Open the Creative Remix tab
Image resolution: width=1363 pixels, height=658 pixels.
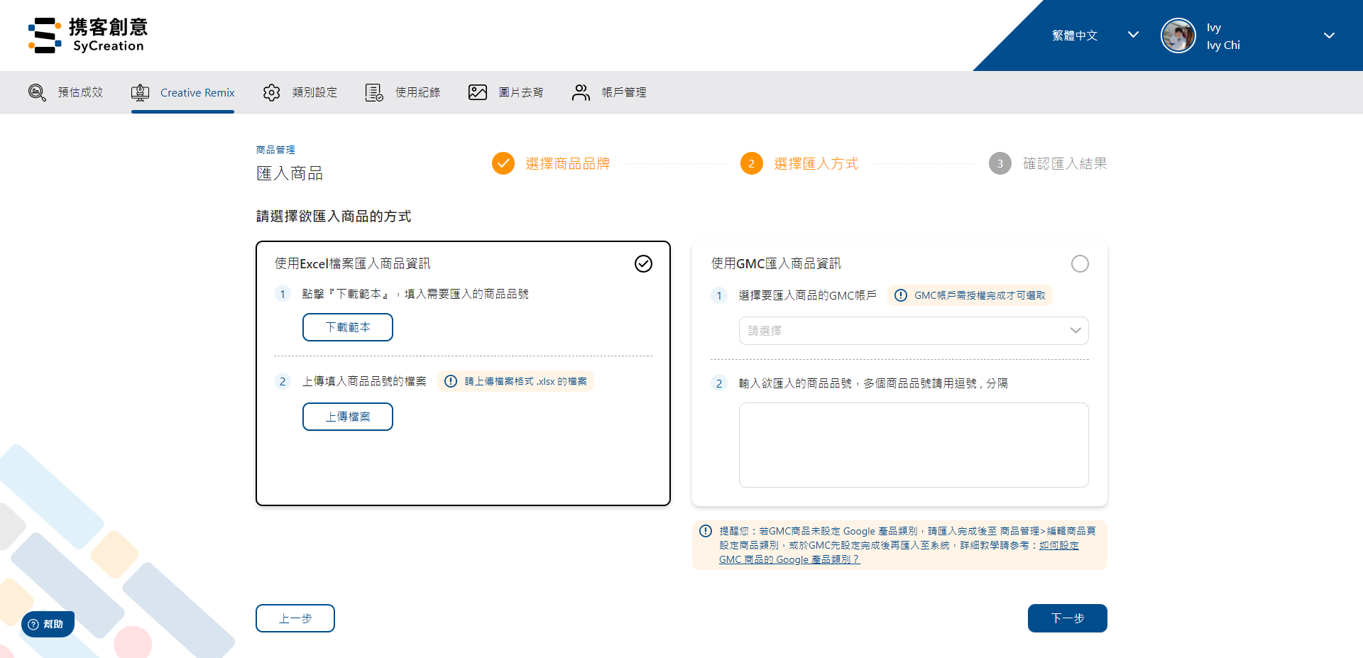click(x=182, y=92)
